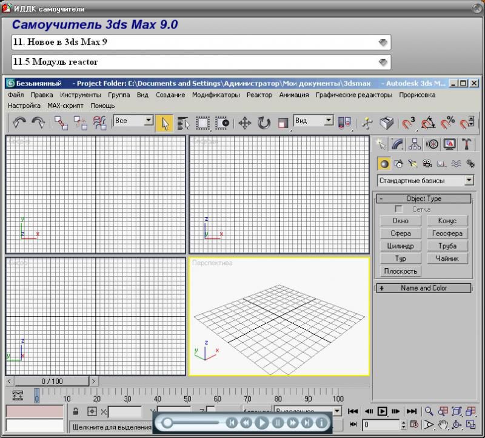Select the Rotate tool
The image size is (485, 438).
(x=264, y=123)
